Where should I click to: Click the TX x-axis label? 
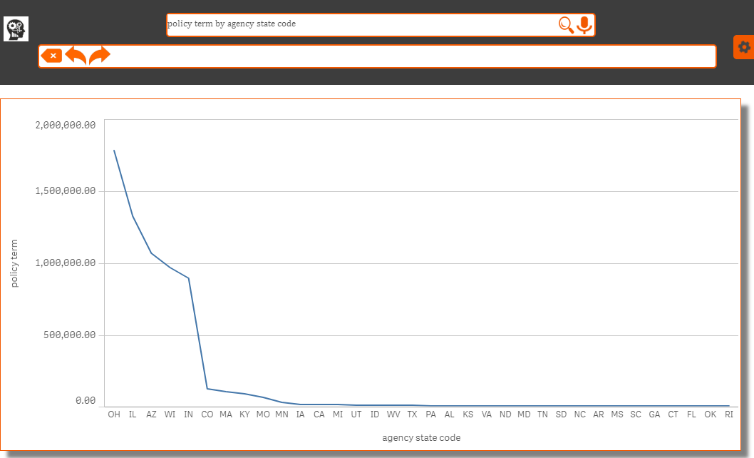pyautogui.click(x=412, y=414)
